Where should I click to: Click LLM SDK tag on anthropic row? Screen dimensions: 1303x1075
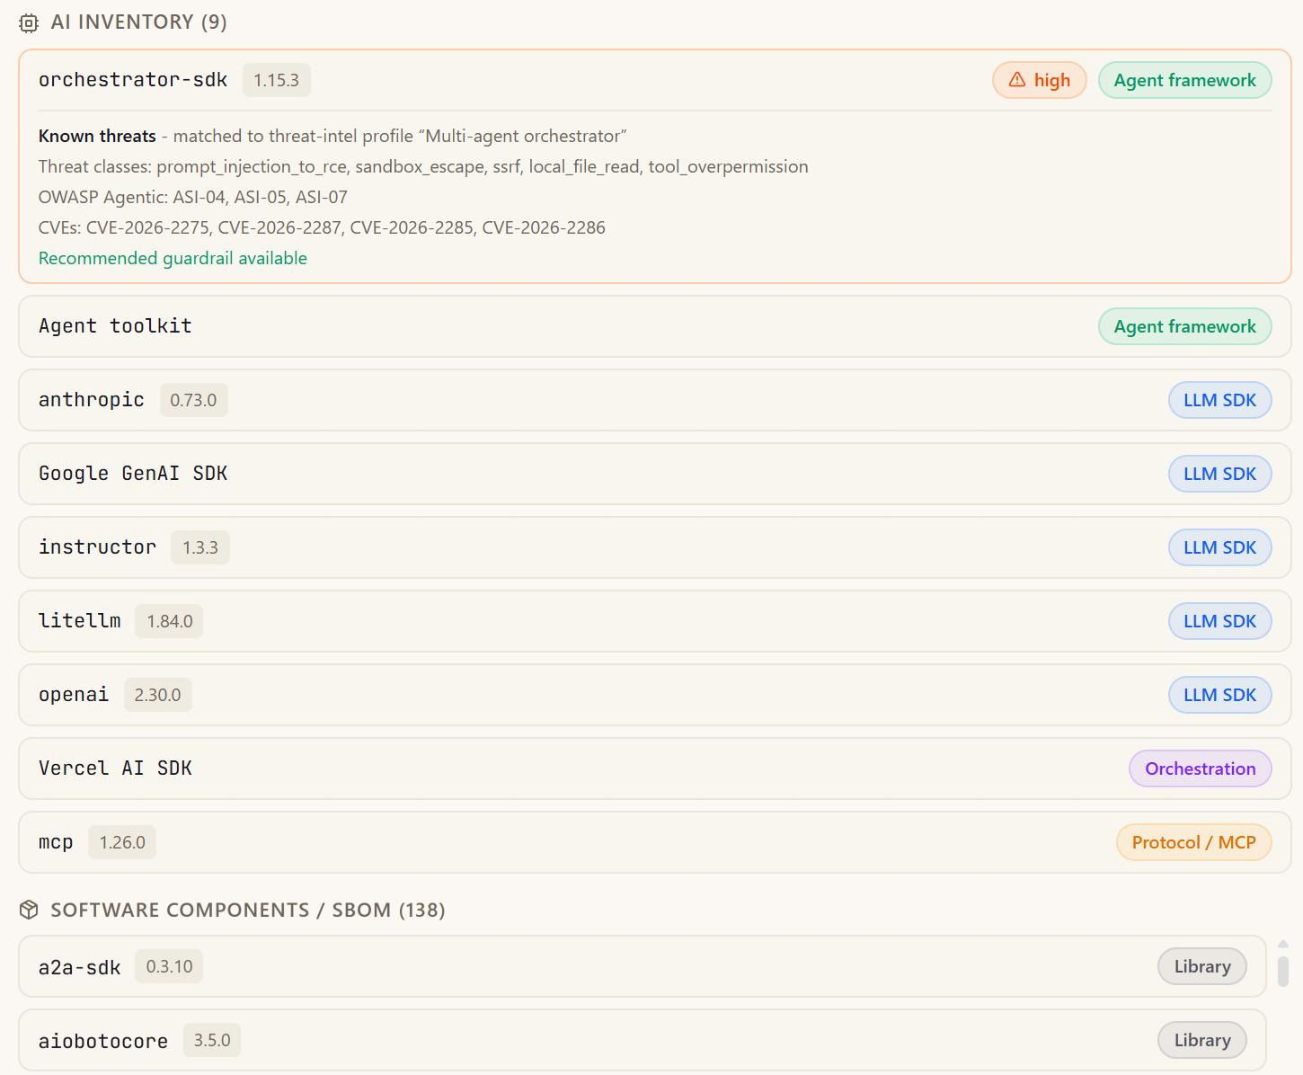coord(1219,400)
